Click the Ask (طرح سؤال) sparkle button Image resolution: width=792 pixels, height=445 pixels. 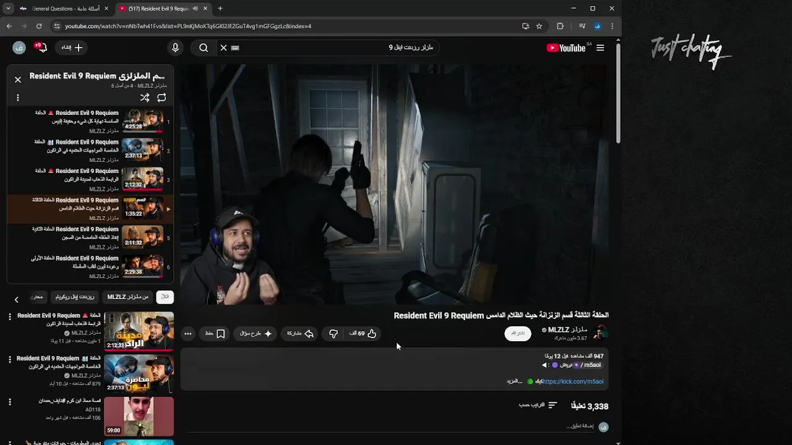pyautogui.click(x=256, y=334)
